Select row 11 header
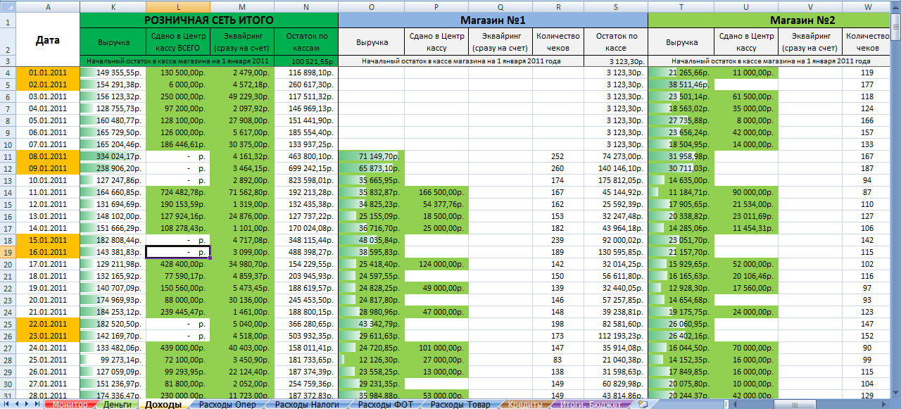 pos(8,156)
